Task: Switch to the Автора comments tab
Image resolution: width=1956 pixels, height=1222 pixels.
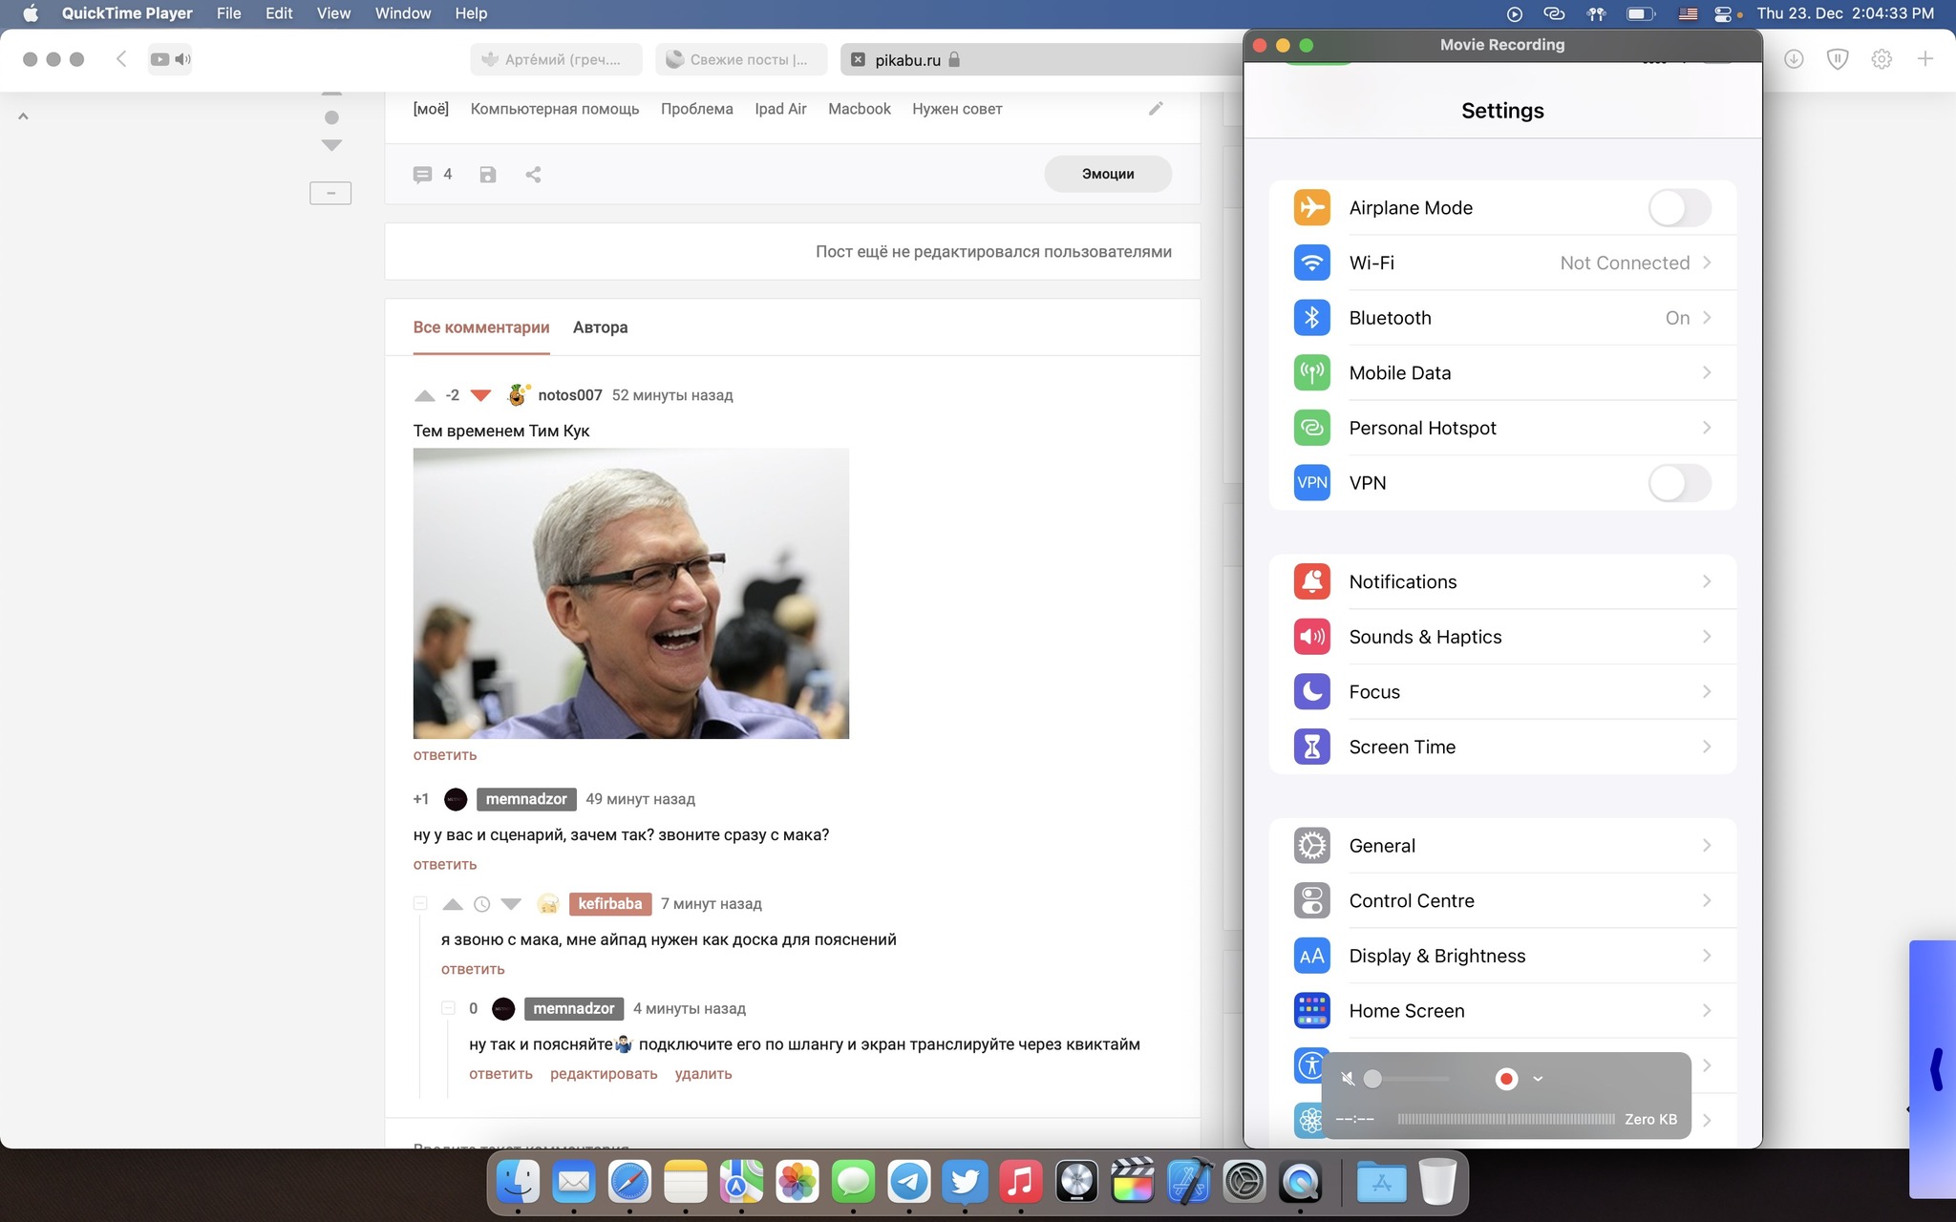Action: point(600,327)
